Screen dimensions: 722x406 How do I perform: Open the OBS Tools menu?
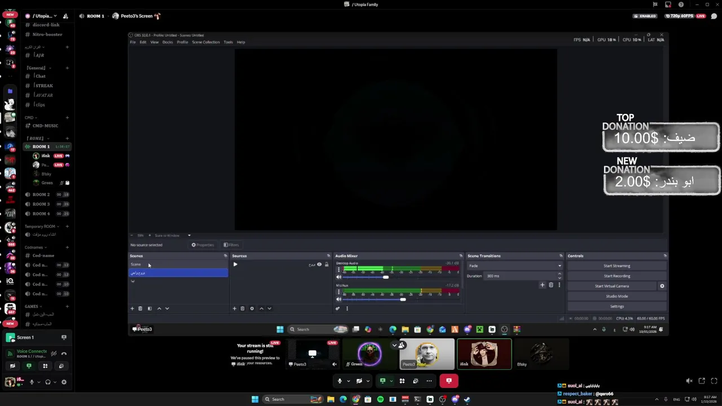pyautogui.click(x=228, y=42)
